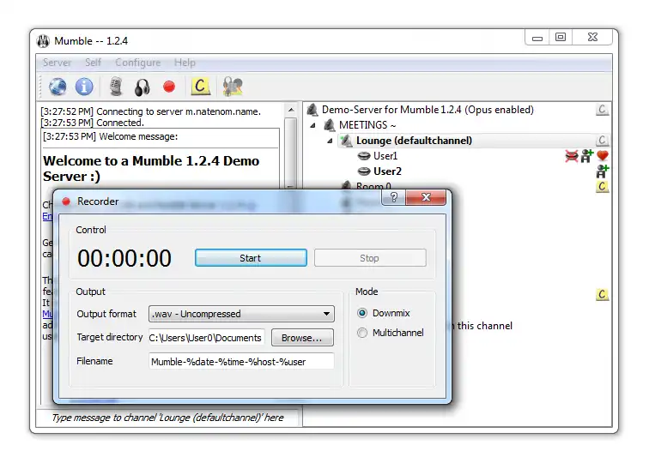Click the lips icon next to User2
The width and height of the screenshot is (649, 463).
[x=364, y=171]
